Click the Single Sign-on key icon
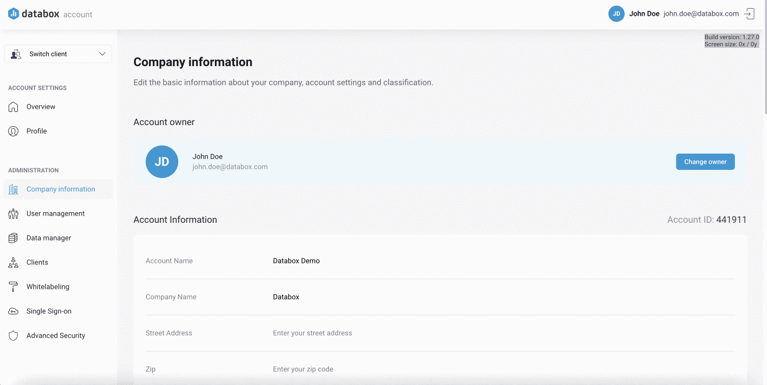This screenshot has width=767, height=385. click(13, 311)
